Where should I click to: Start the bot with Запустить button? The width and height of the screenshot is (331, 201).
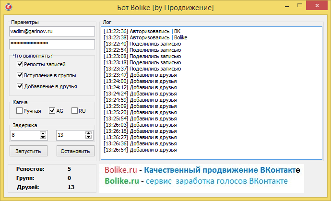pos(28,151)
